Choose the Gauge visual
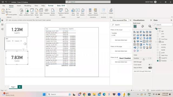173x97 pixels. (141, 41)
